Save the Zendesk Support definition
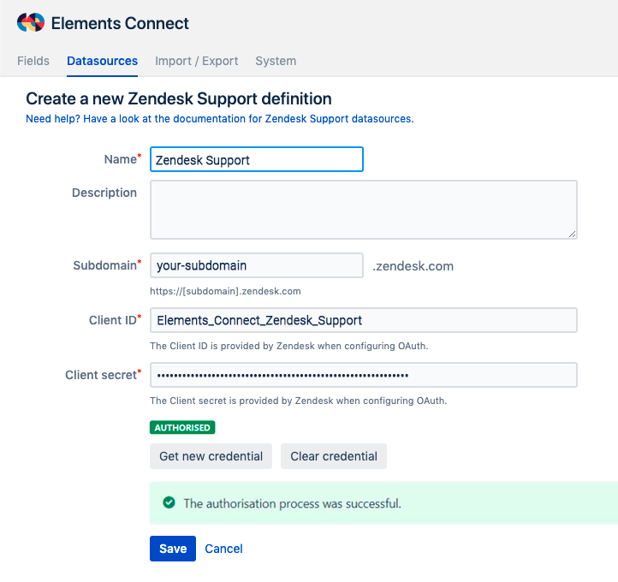The width and height of the screenshot is (618, 582). [x=172, y=549]
